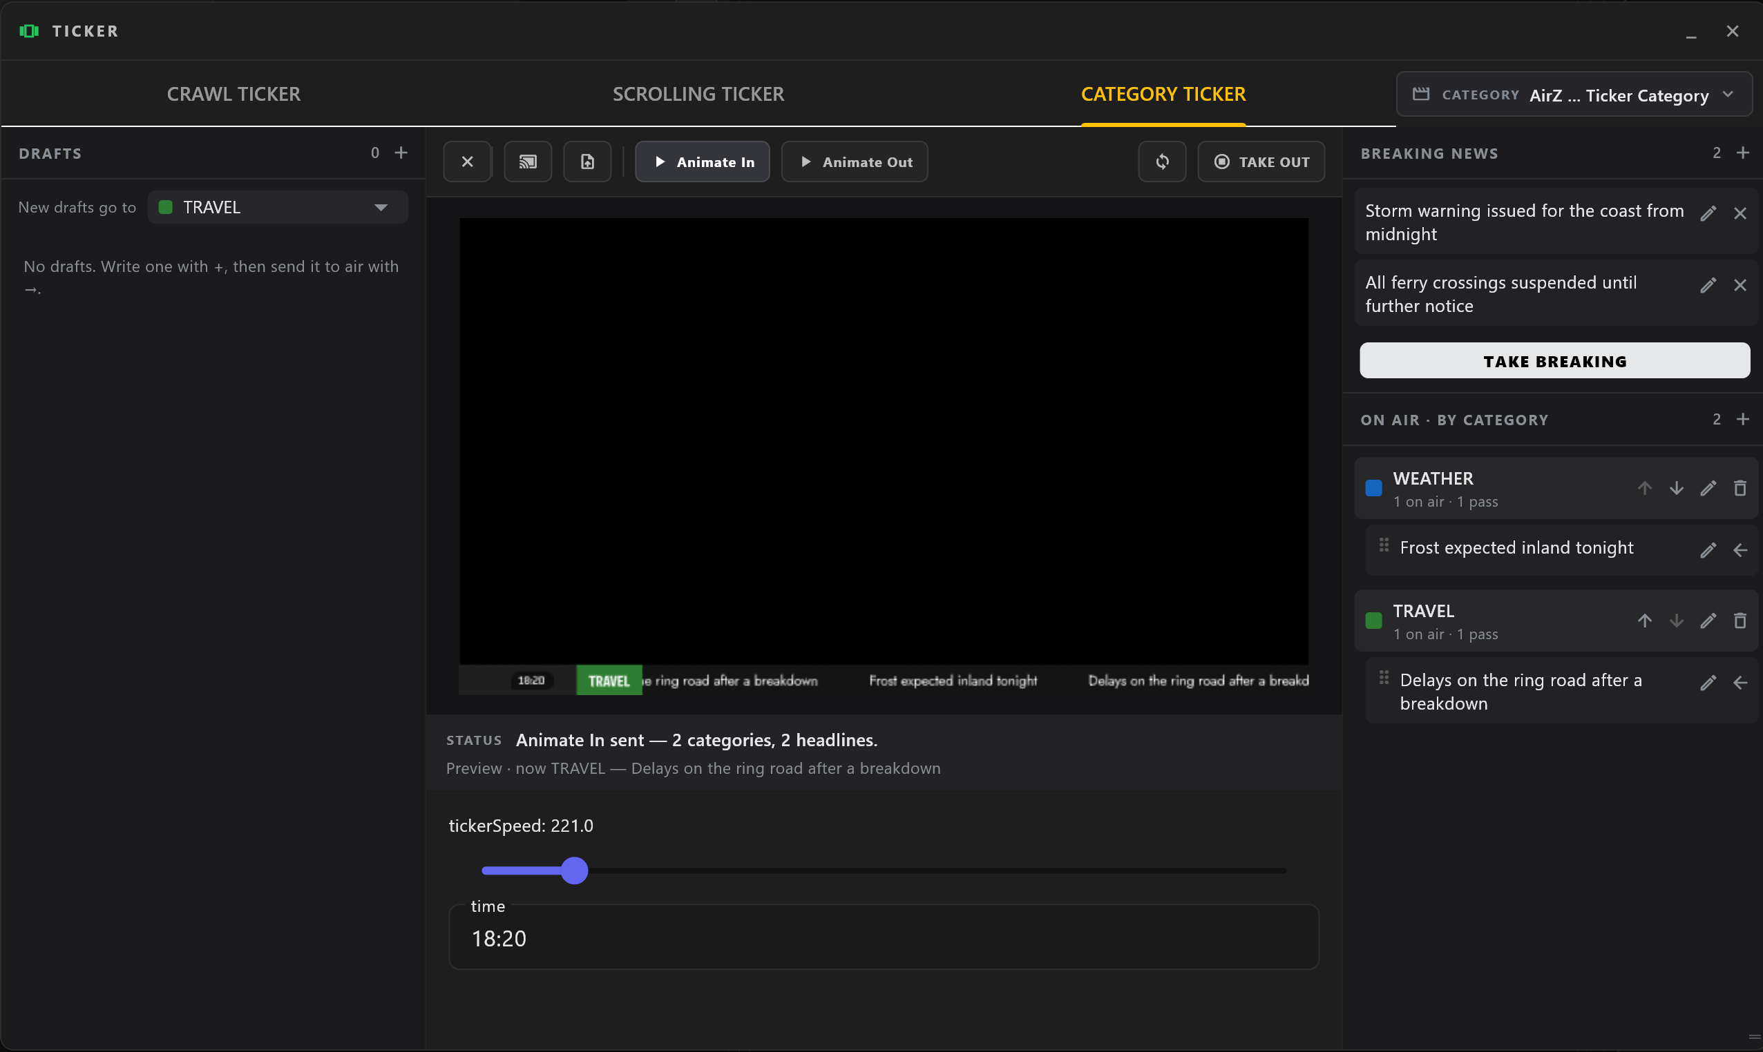Screen dimensions: 1763x1052
Task: Click the file upload toolbar icon
Action: click(587, 162)
